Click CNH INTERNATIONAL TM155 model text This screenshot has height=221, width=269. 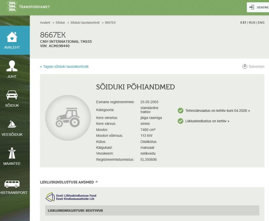coord(66,41)
